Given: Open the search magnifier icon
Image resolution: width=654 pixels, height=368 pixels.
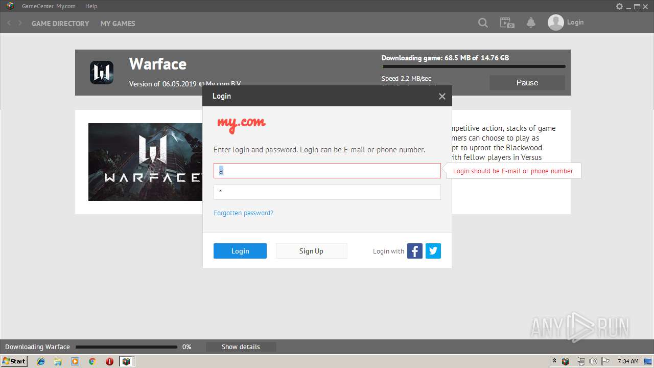Looking at the screenshot, I should 483,23.
